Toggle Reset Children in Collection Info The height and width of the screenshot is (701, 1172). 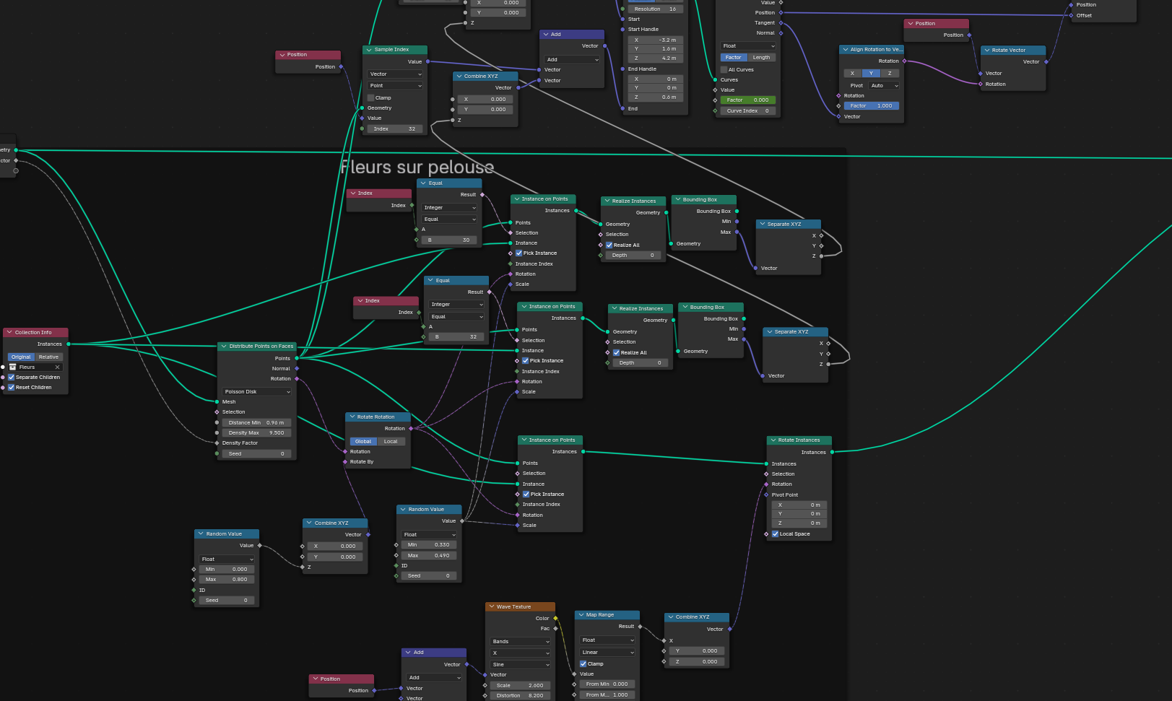12,387
